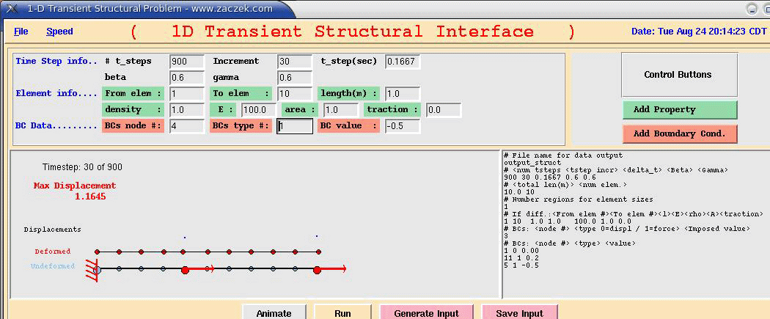The image size is (770, 319).
Task: Click the t_step(sec) input field
Action: point(403,62)
